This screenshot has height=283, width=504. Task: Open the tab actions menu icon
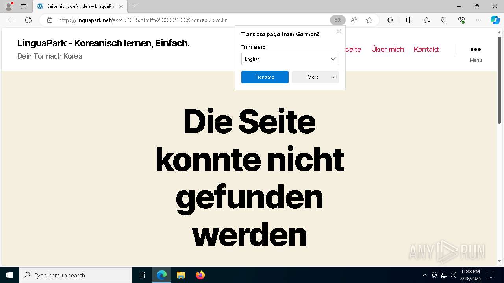pos(24,6)
